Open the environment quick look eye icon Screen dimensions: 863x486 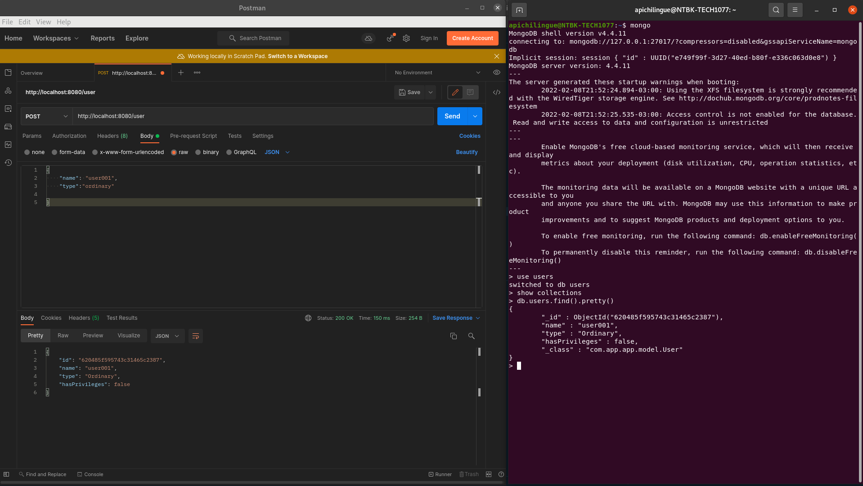coord(497,73)
